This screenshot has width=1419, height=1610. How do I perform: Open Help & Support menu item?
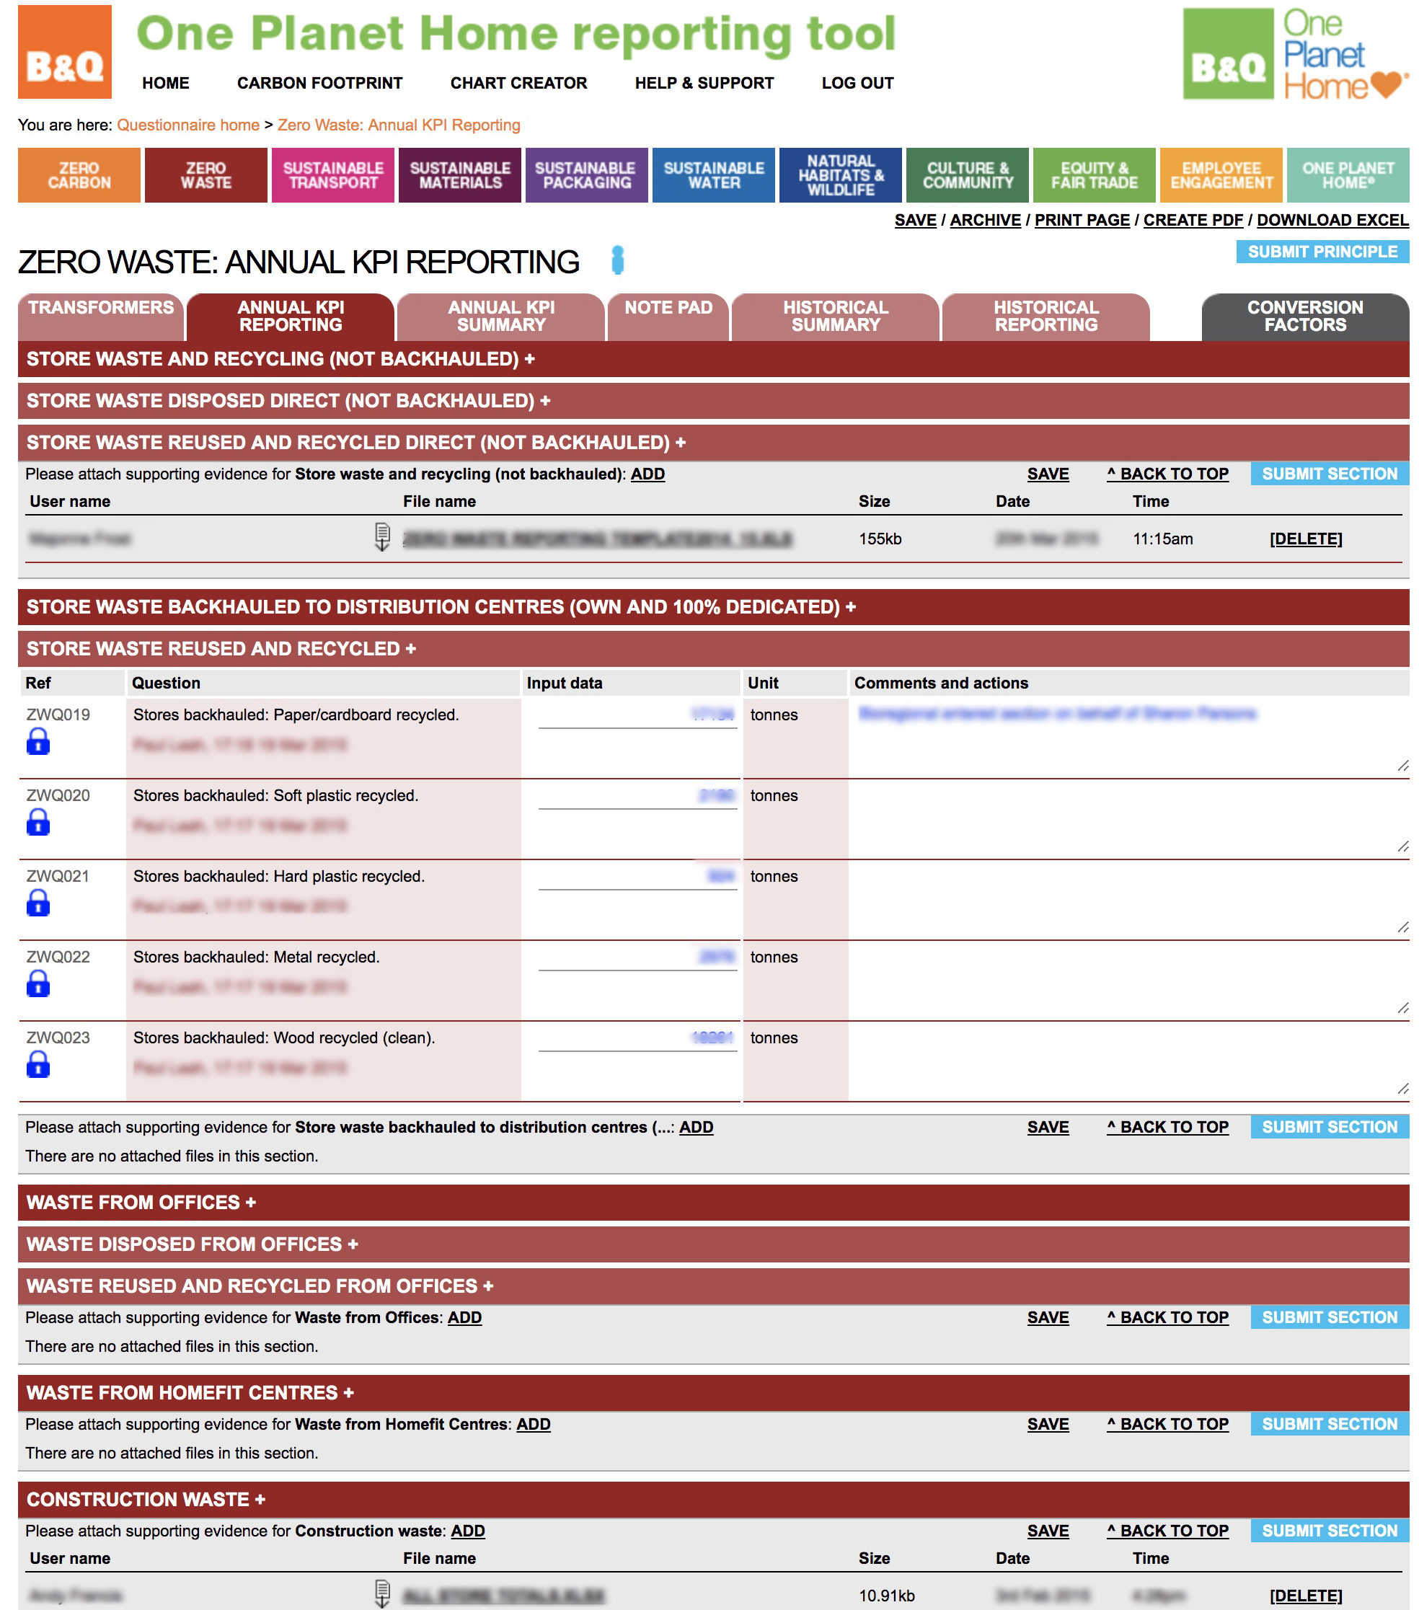point(704,83)
